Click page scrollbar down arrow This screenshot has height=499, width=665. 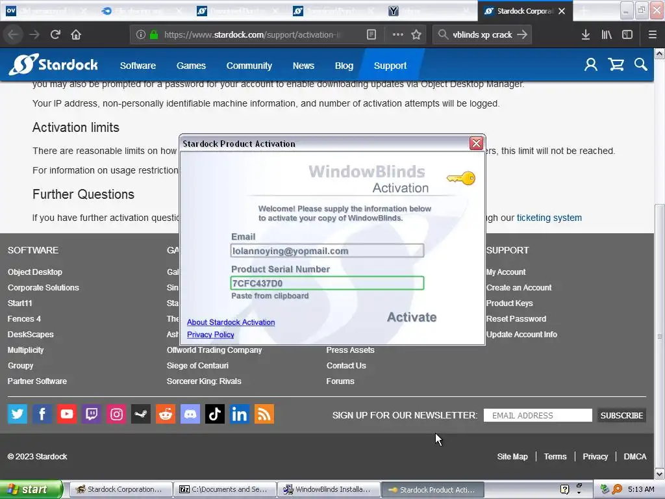click(x=660, y=474)
